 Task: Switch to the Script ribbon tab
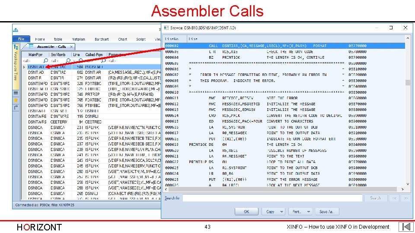[x=141, y=39]
